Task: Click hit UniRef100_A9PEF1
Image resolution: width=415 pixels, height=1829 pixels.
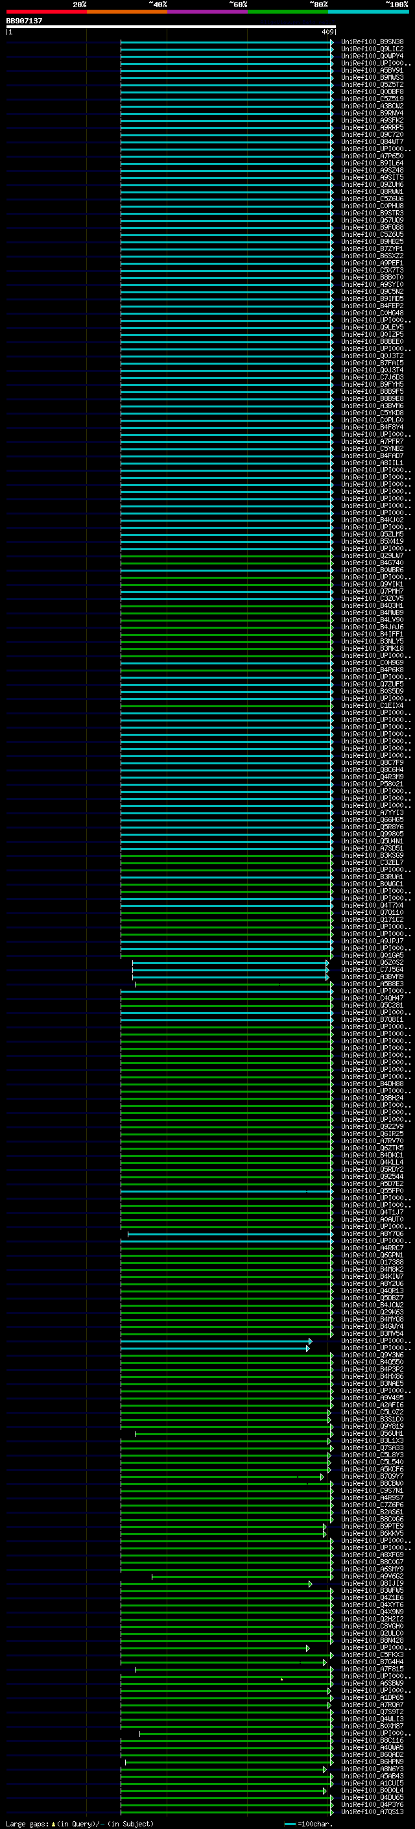Action: click(x=372, y=263)
